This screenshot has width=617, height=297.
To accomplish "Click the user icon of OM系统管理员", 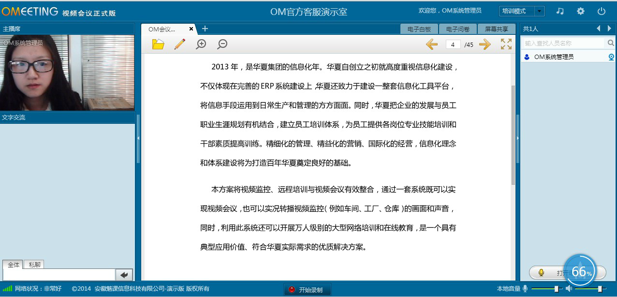I will [x=527, y=57].
